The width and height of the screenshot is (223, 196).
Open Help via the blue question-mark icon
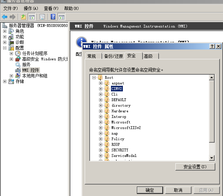pyautogui.click(x=53, y=17)
